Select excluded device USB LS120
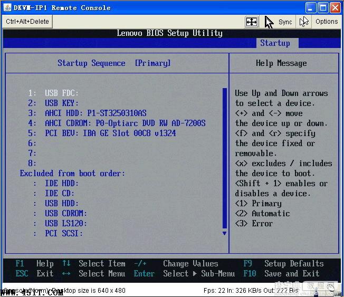Screen dimensions: 344x297 point(60,223)
